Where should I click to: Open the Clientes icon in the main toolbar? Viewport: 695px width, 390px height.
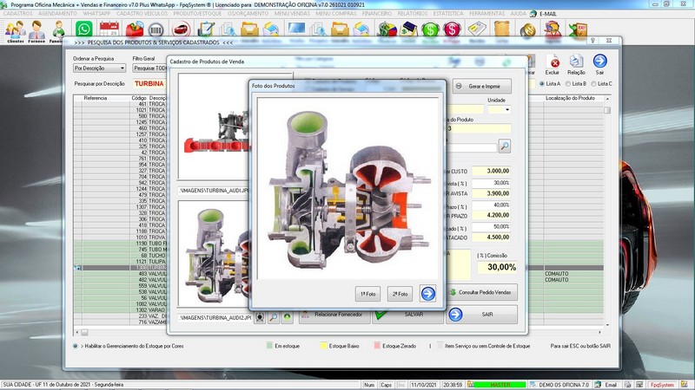(15, 31)
